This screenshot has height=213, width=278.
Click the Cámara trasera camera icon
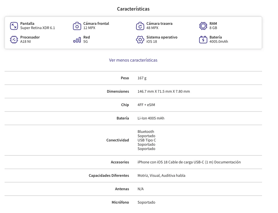[x=140, y=26]
